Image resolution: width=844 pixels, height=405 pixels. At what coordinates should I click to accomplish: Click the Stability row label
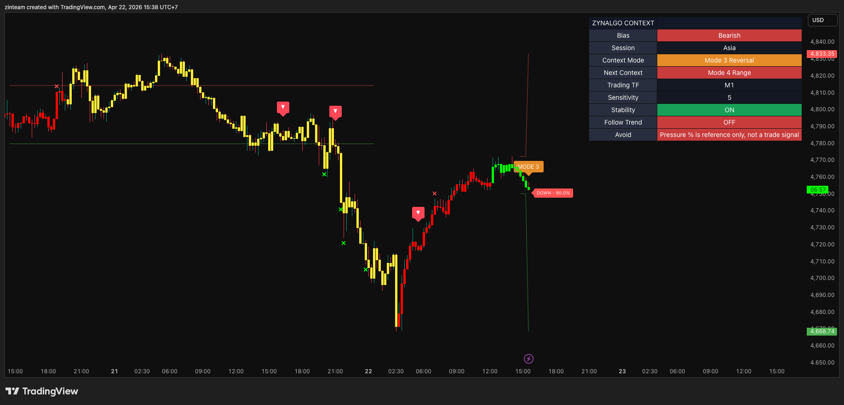[623, 110]
